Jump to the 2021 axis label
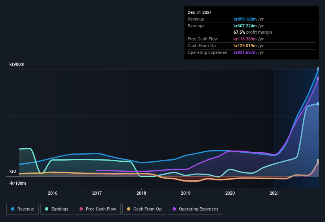This screenshot has height=222, width=325. click(274, 193)
